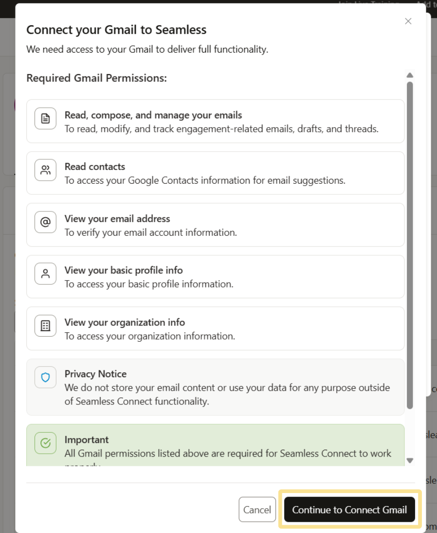Click the Cancel button

tap(257, 510)
